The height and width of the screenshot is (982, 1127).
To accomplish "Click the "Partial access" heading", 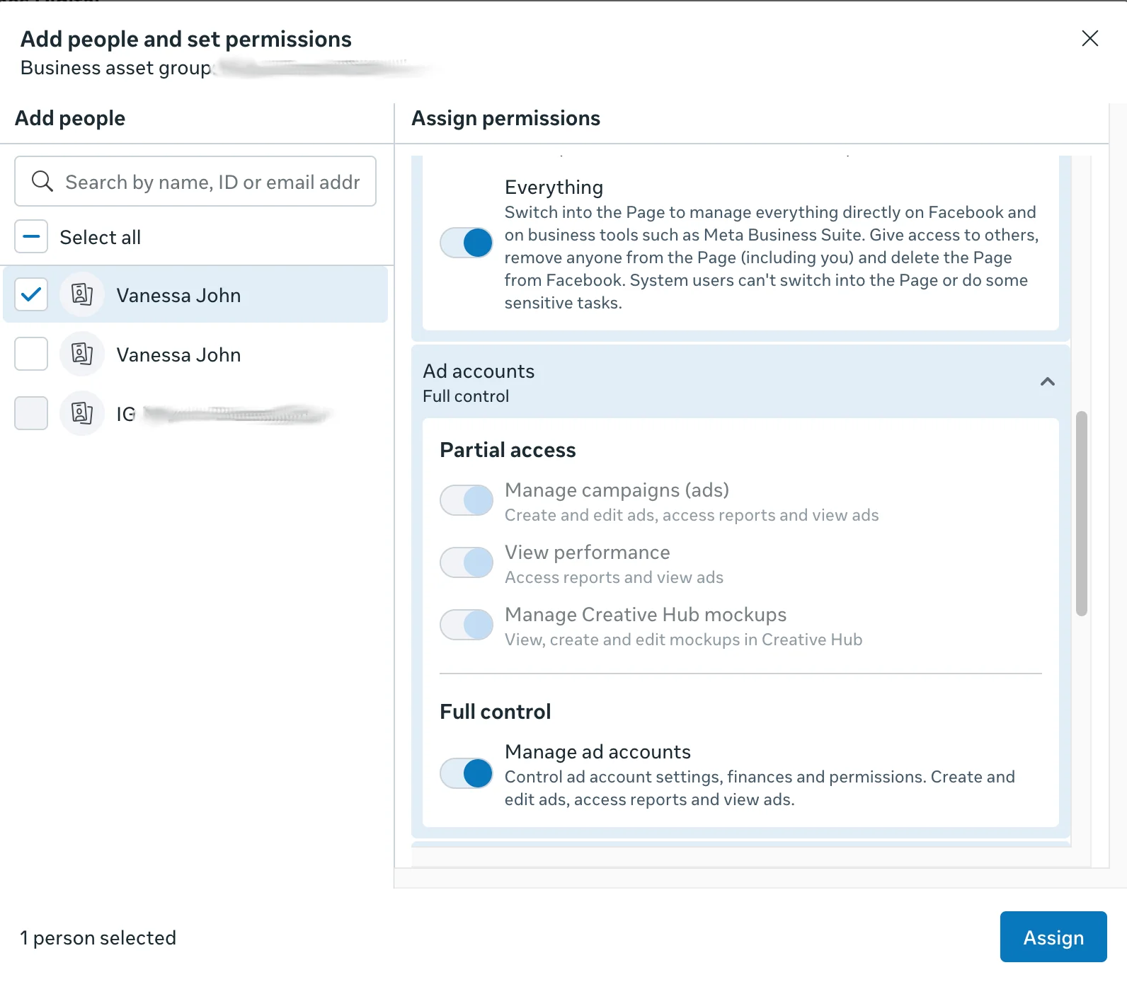I will pos(508,450).
